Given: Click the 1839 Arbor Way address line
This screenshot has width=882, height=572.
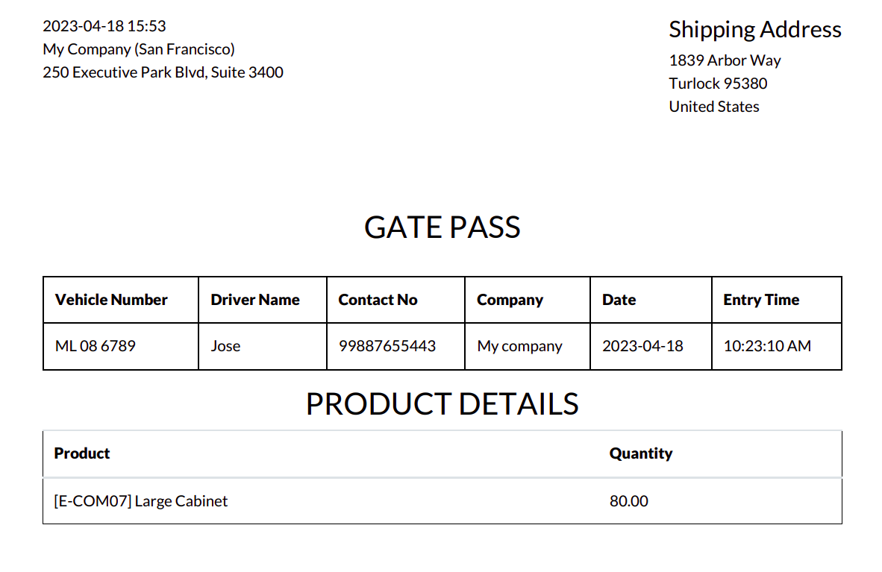Looking at the screenshot, I should point(725,60).
